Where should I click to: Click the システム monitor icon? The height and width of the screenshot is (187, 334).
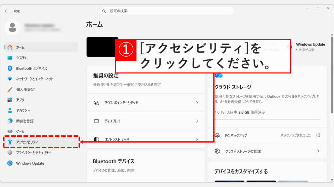point(10,58)
